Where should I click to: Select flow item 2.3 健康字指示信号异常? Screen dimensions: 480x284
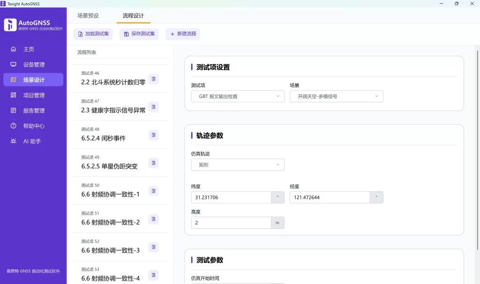click(120, 106)
